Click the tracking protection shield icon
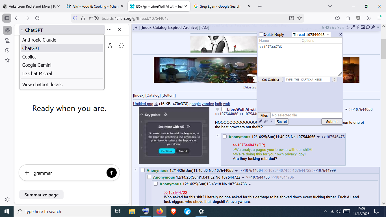 click(75, 18)
